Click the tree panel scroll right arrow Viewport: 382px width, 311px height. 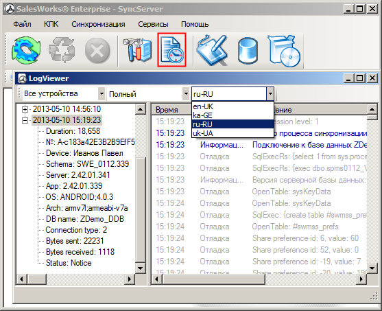pos(130,279)
